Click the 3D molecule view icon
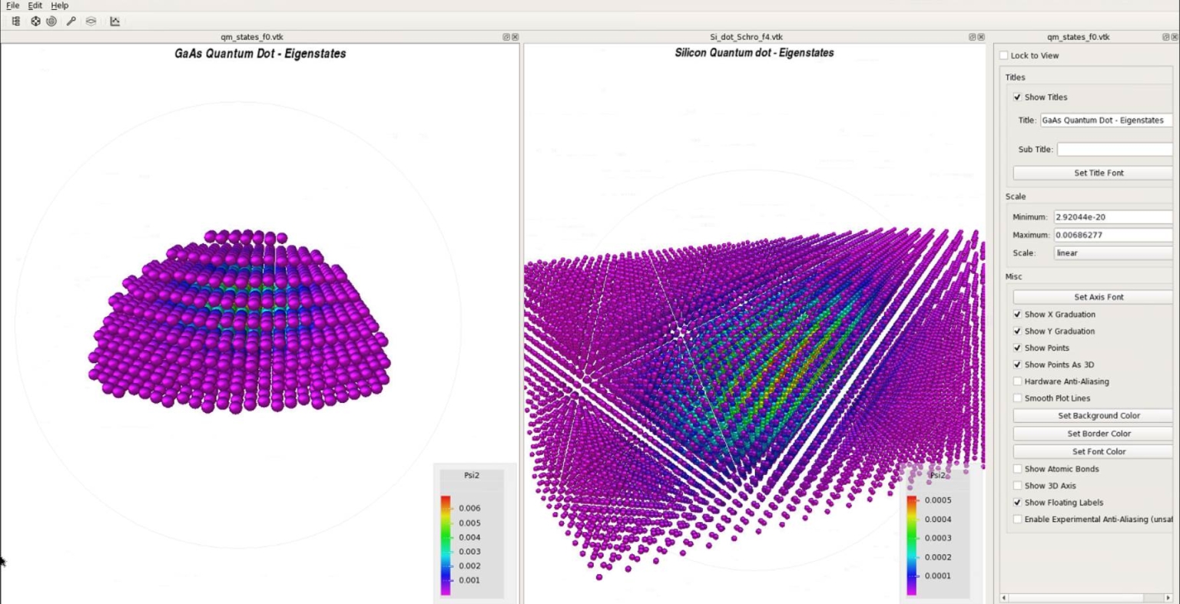 pos(35,21)
